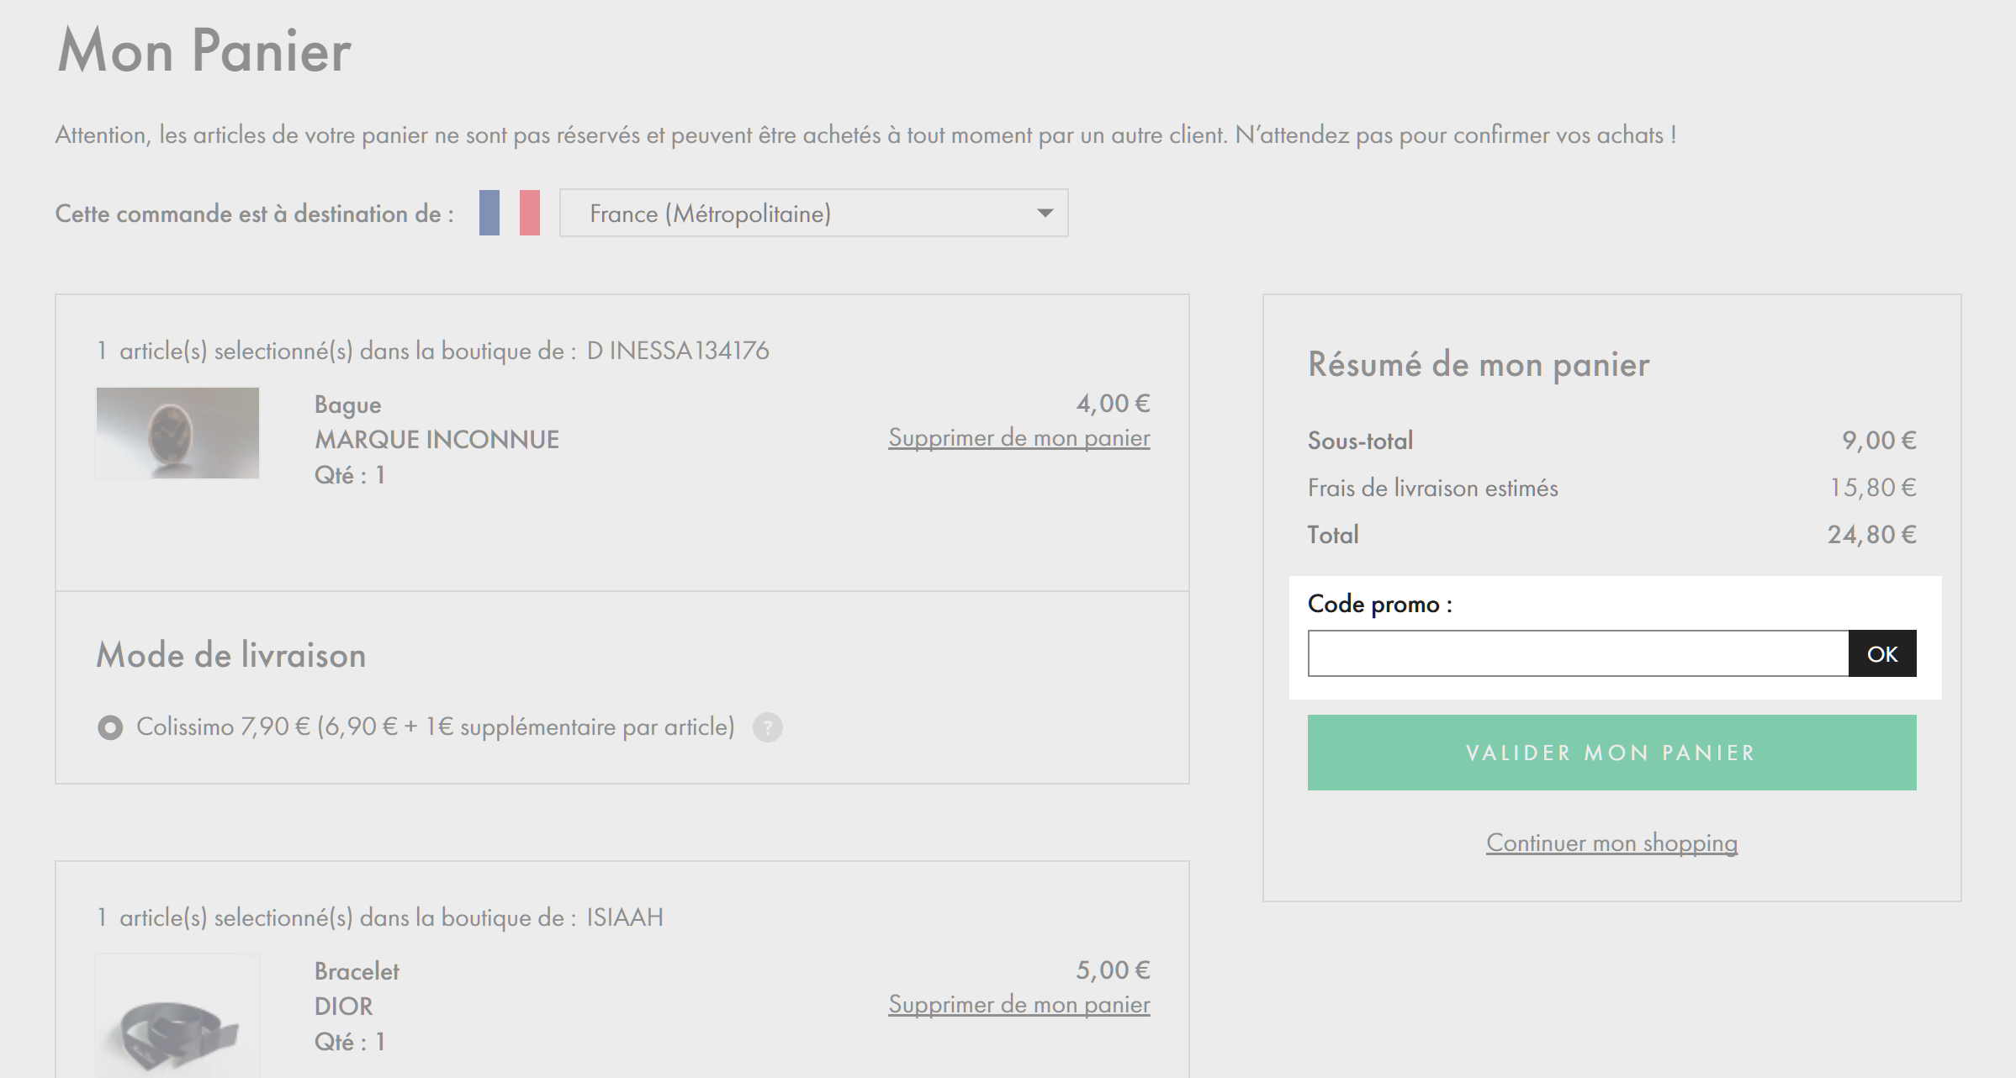The height and width of the screenshot is (1078, 2016).
Task: Open the Continuer mon shopping link
Action: point(1611,843)
